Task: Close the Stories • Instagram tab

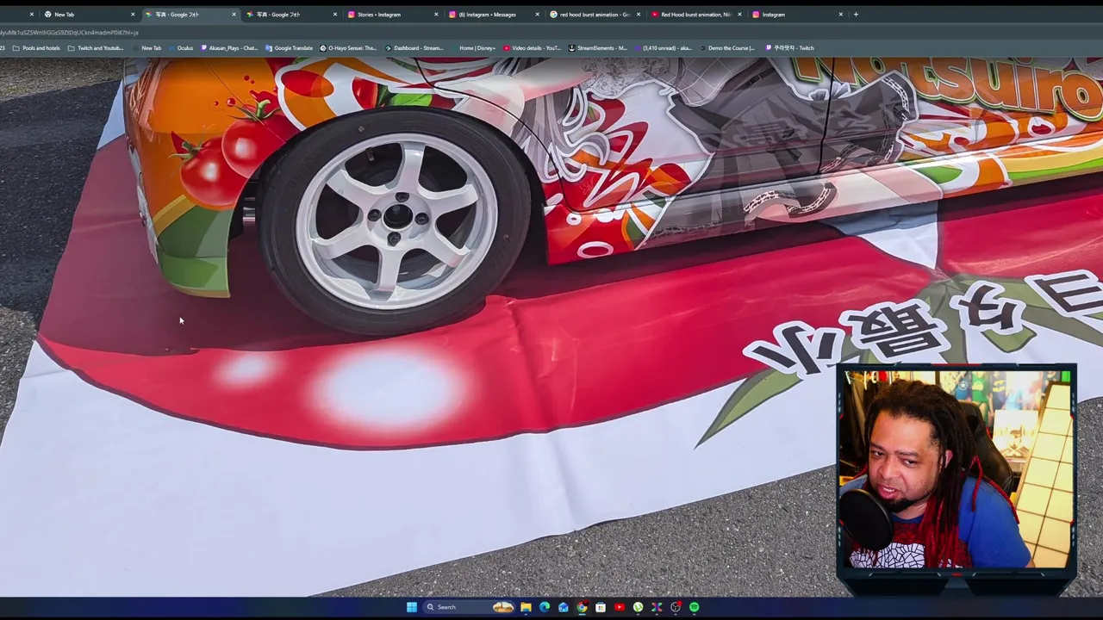Action: pyautogui.click(x=436, y=15)
